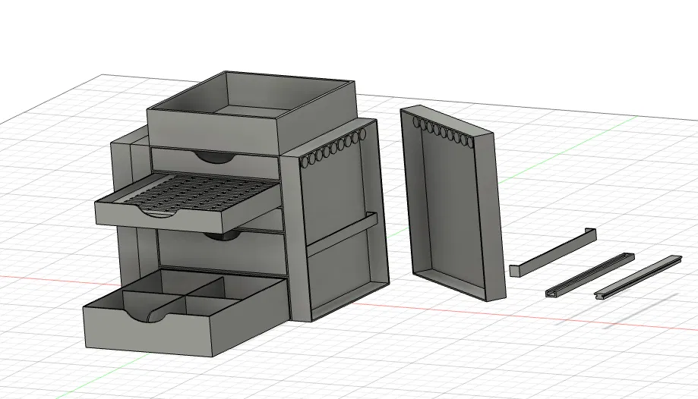Screen dimensions: 698x399
Task: Select the open top tray on the organizer
Action: [x=251, y=114]
